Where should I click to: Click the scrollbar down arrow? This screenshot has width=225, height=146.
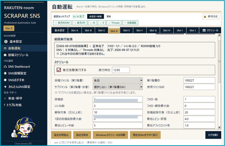tap(219, 127)
